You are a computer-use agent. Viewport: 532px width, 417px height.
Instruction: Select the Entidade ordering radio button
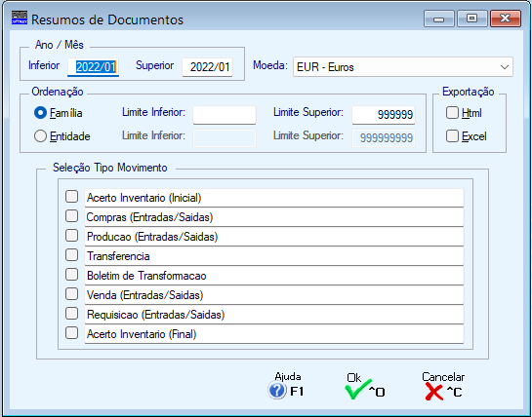(x=40, y=136)
